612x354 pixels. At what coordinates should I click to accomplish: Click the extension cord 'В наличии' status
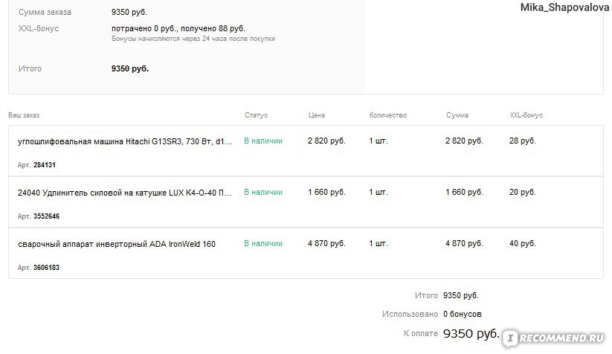pos(263,192)
